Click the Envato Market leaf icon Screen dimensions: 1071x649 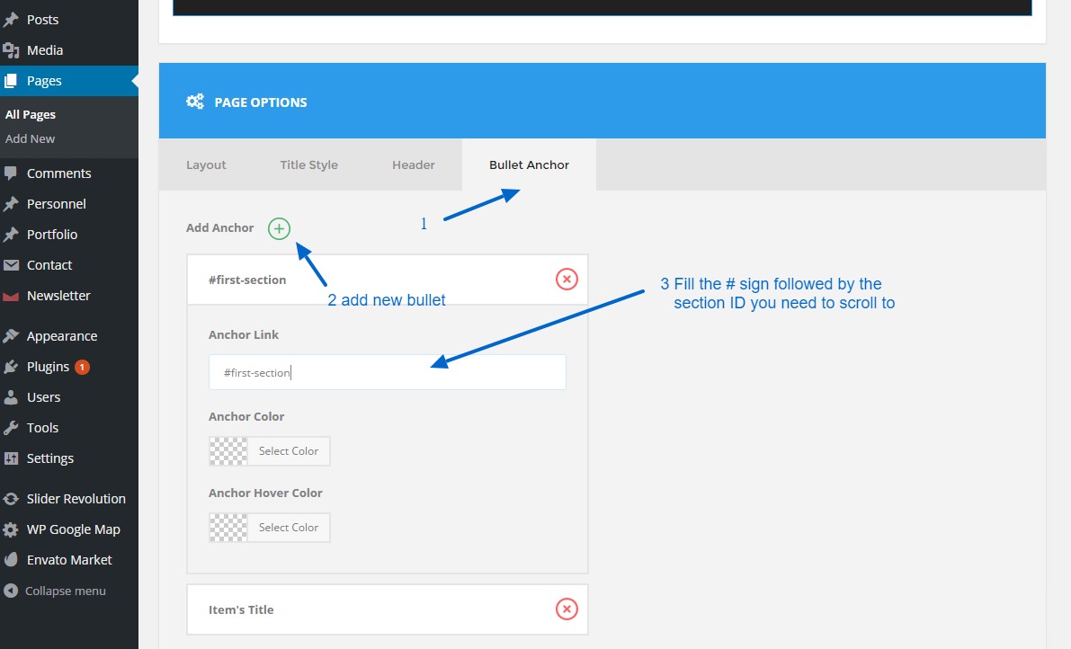click(11, 560)
